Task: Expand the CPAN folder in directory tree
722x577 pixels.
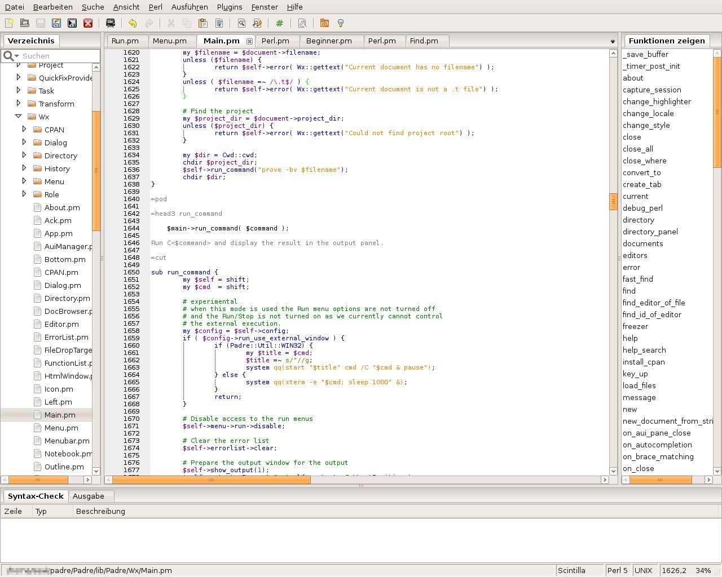Action: point(24,129)
